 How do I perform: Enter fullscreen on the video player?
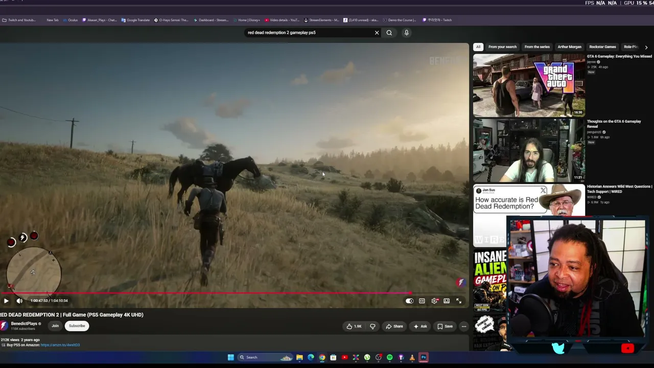pos(459,301)
